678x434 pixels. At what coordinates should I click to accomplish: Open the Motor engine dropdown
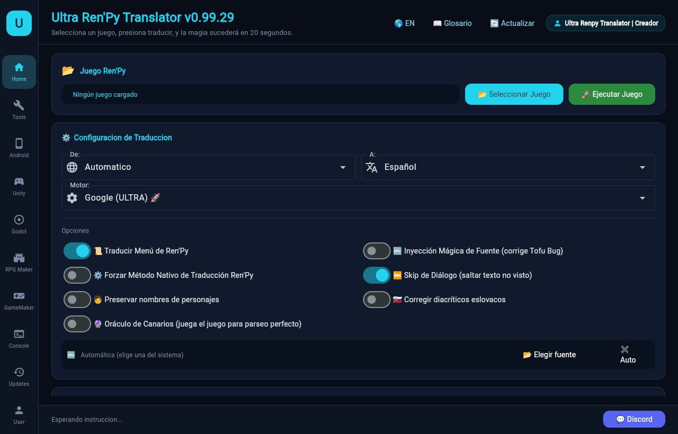(358, 198)
